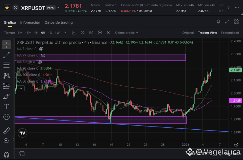Click the Financiación funding rate 0.00284%
Screen dimensions: 243x160
point(128,11)
